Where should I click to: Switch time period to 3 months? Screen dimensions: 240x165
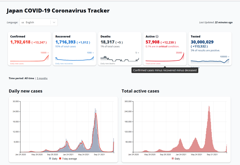pyautogui.click(x=42, y=79)
